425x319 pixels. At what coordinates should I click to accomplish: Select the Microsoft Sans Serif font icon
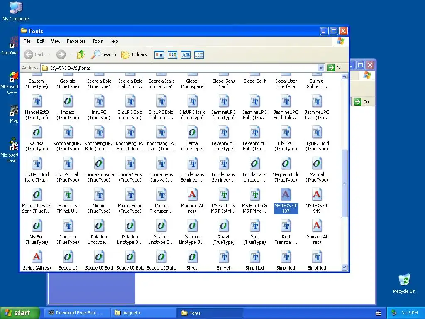[x=37, y=195]
